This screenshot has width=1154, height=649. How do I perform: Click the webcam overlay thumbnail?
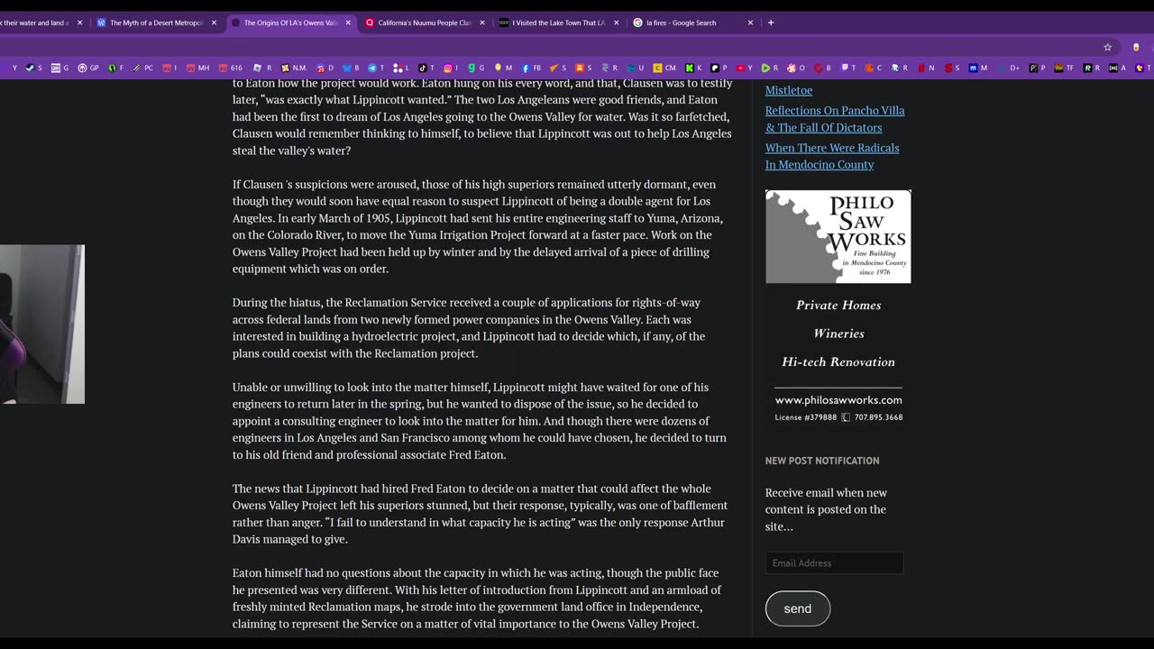click(42, 324)
